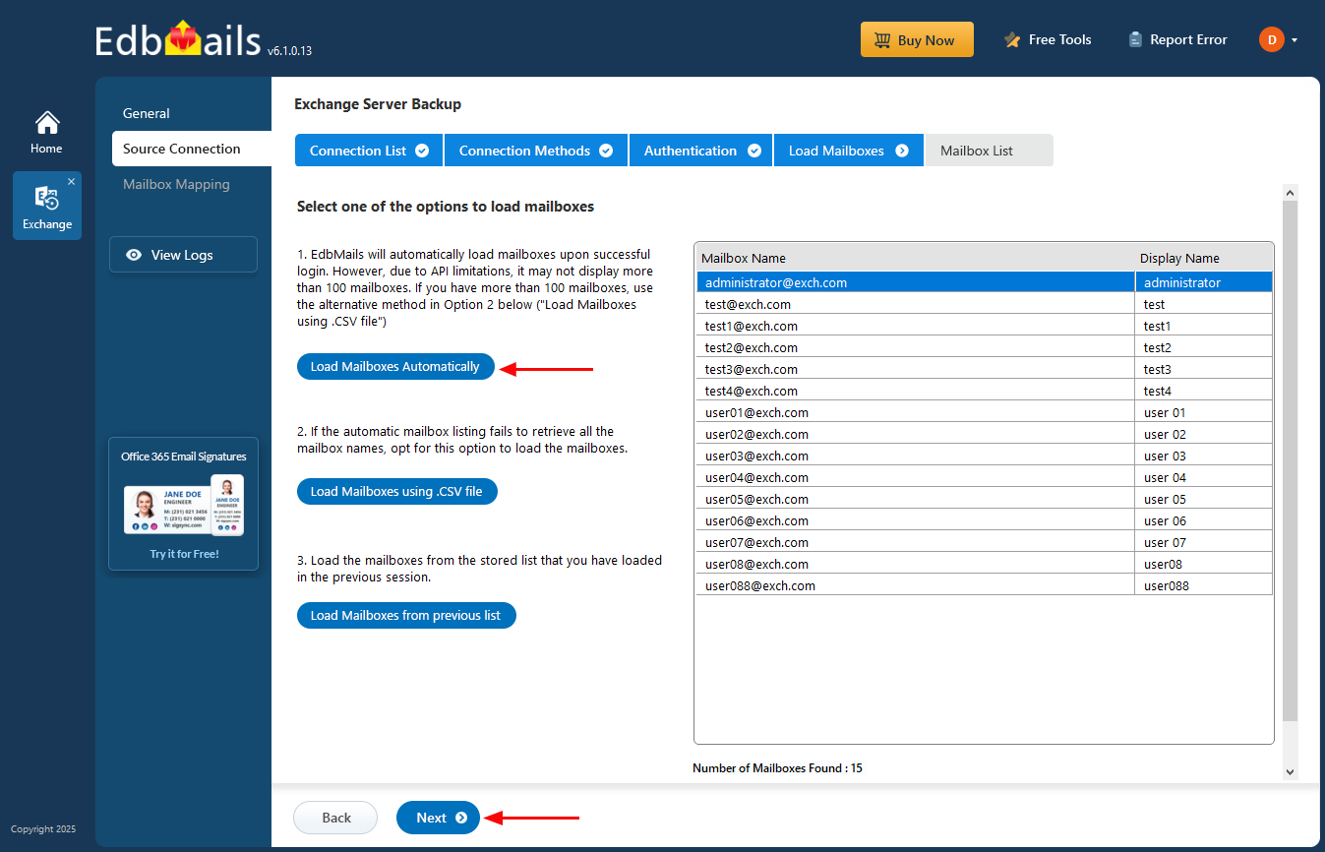Screen dimensions: 1325x852
Task: Select Source Connection in sidebar
Action: (x=192, y=149)
